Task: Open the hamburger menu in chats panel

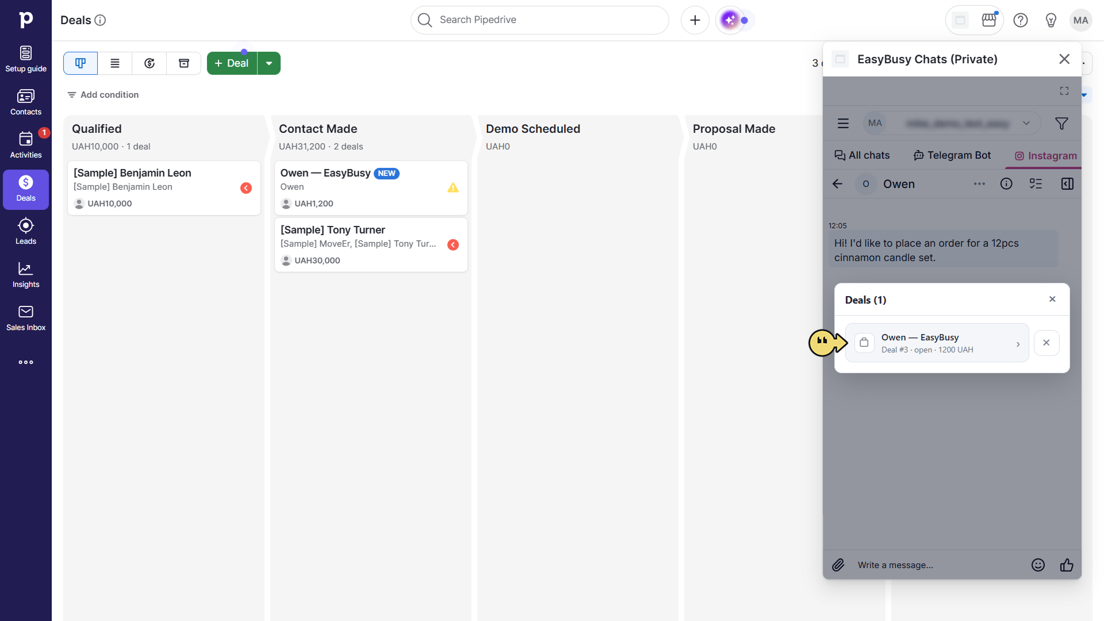Action: [x=843, y=123]
